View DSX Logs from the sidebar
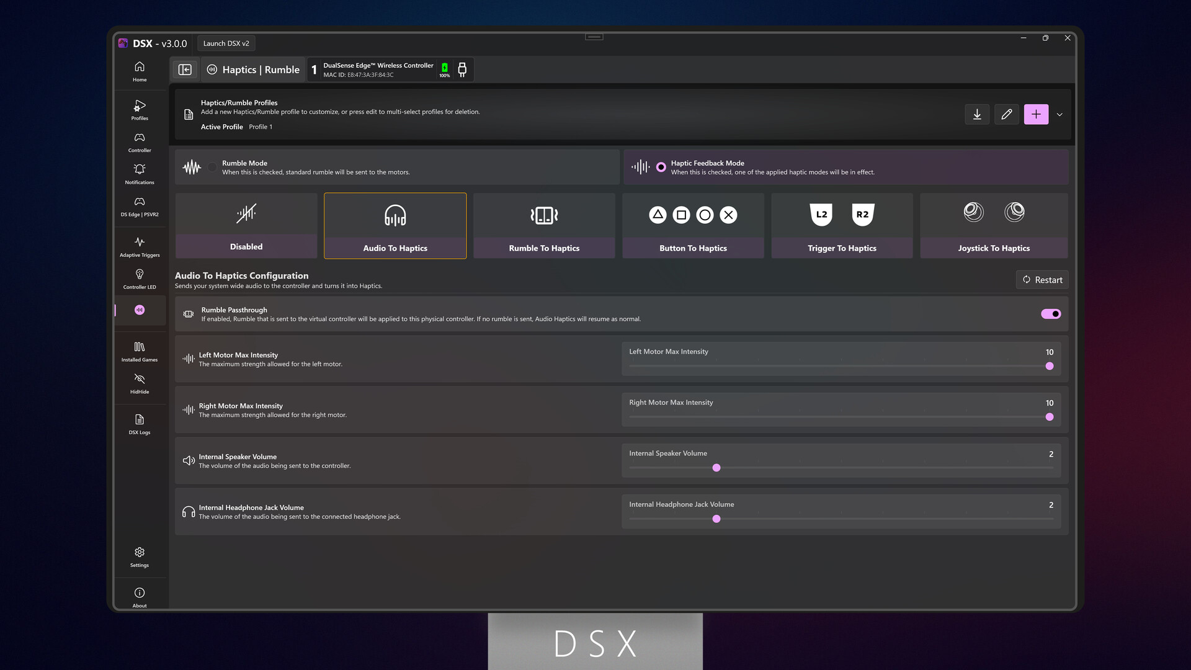Image resolution: width=1191 pixels, height=670 pixels. pyautogui.click(x=139, y=424)
